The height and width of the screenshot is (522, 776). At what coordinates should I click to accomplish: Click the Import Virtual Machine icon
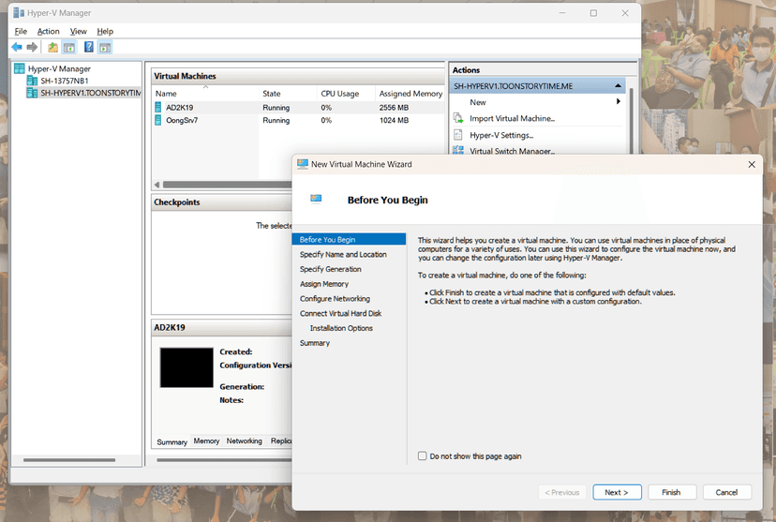(x=458, y=118)
